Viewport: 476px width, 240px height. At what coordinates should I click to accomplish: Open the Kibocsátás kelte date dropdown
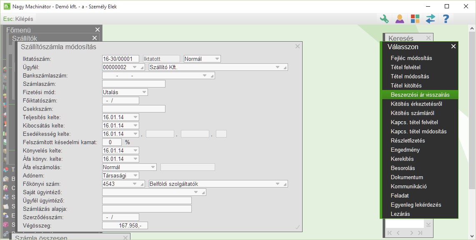coord(135,125)
